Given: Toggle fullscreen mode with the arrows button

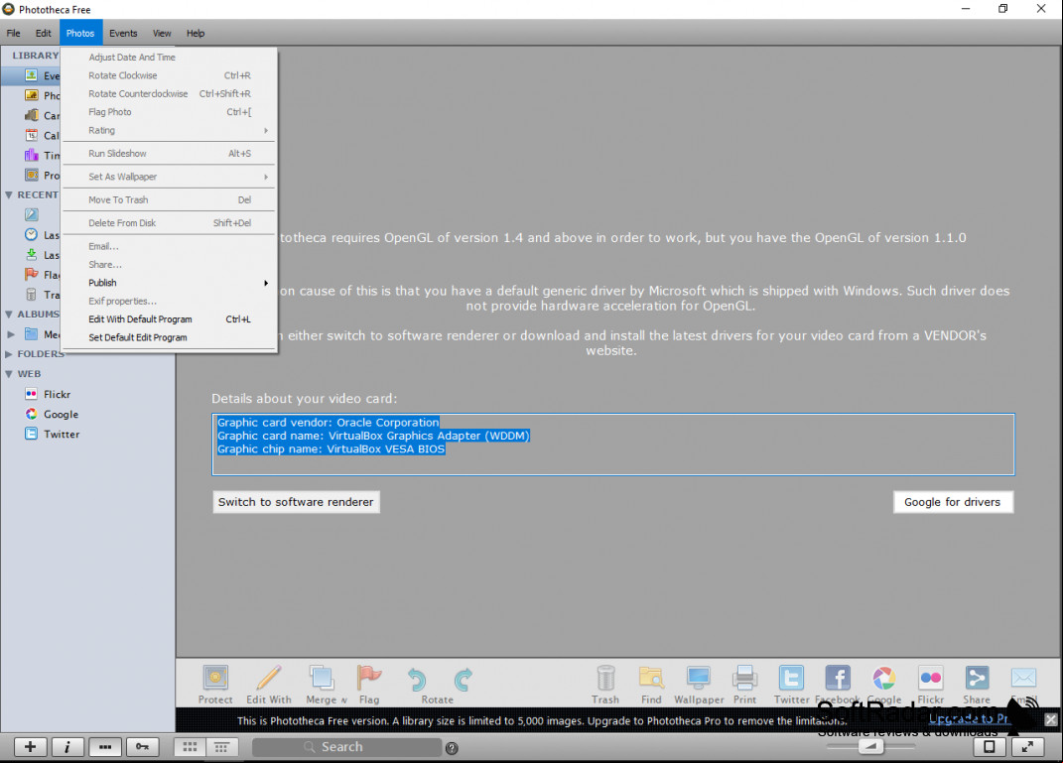Looking at the screenshot, I should pyautogui.click(x=1027, y=747).
